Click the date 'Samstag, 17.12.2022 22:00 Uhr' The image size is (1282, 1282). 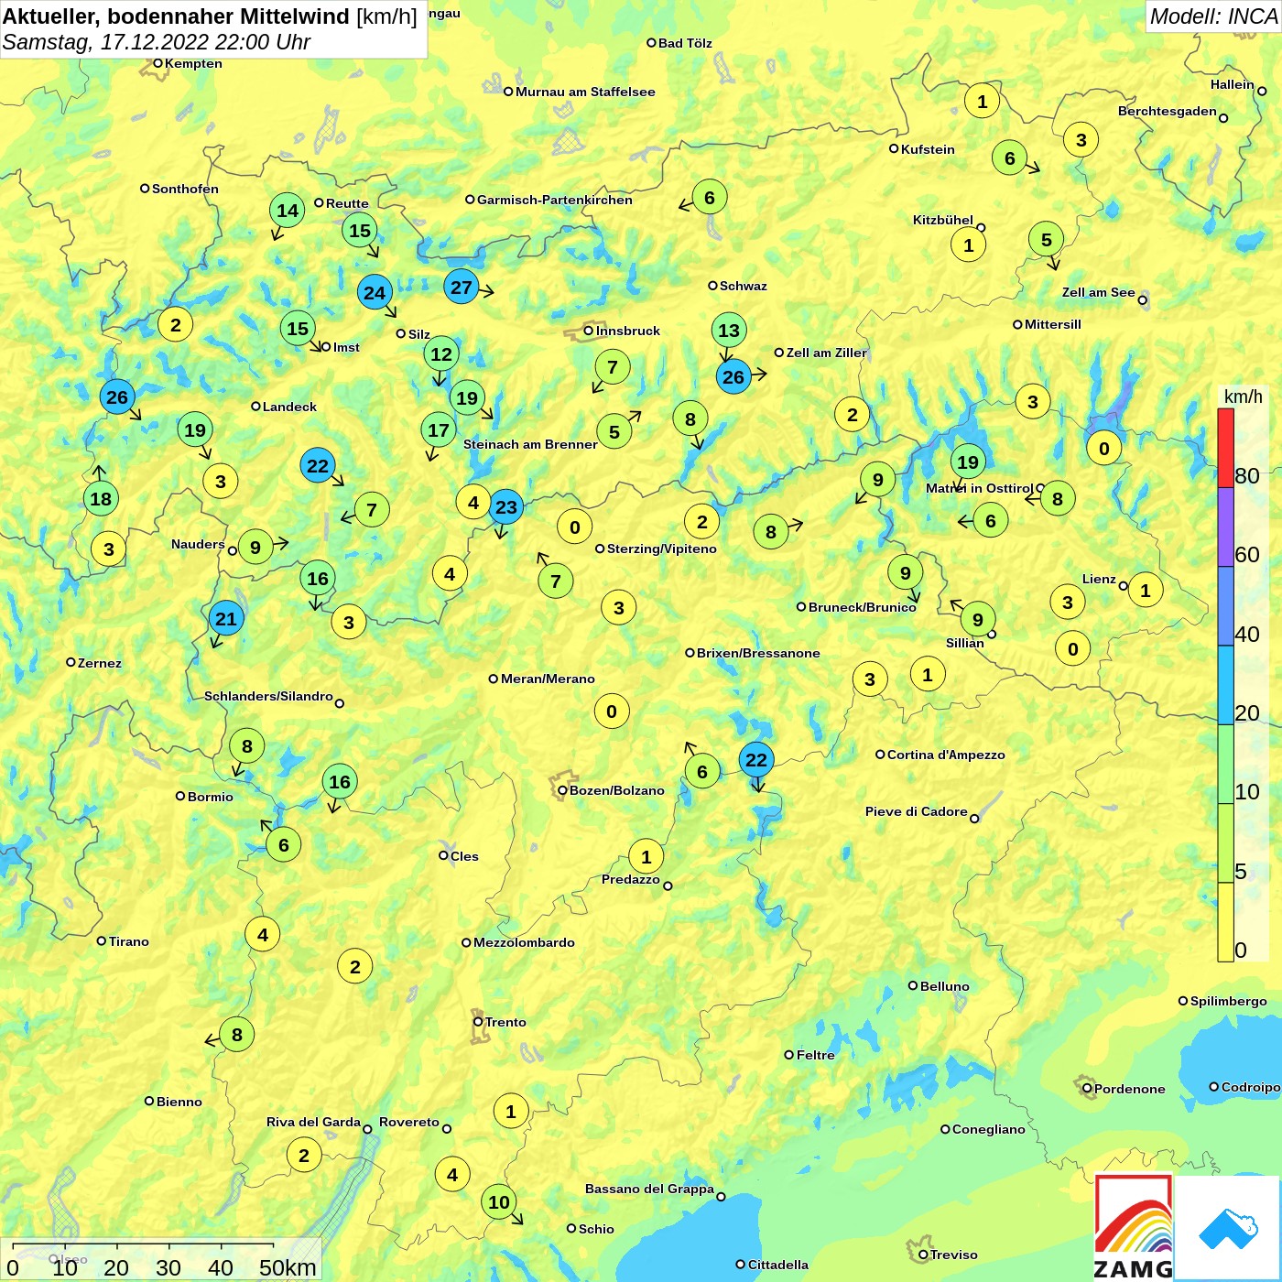tap(157, 42)
